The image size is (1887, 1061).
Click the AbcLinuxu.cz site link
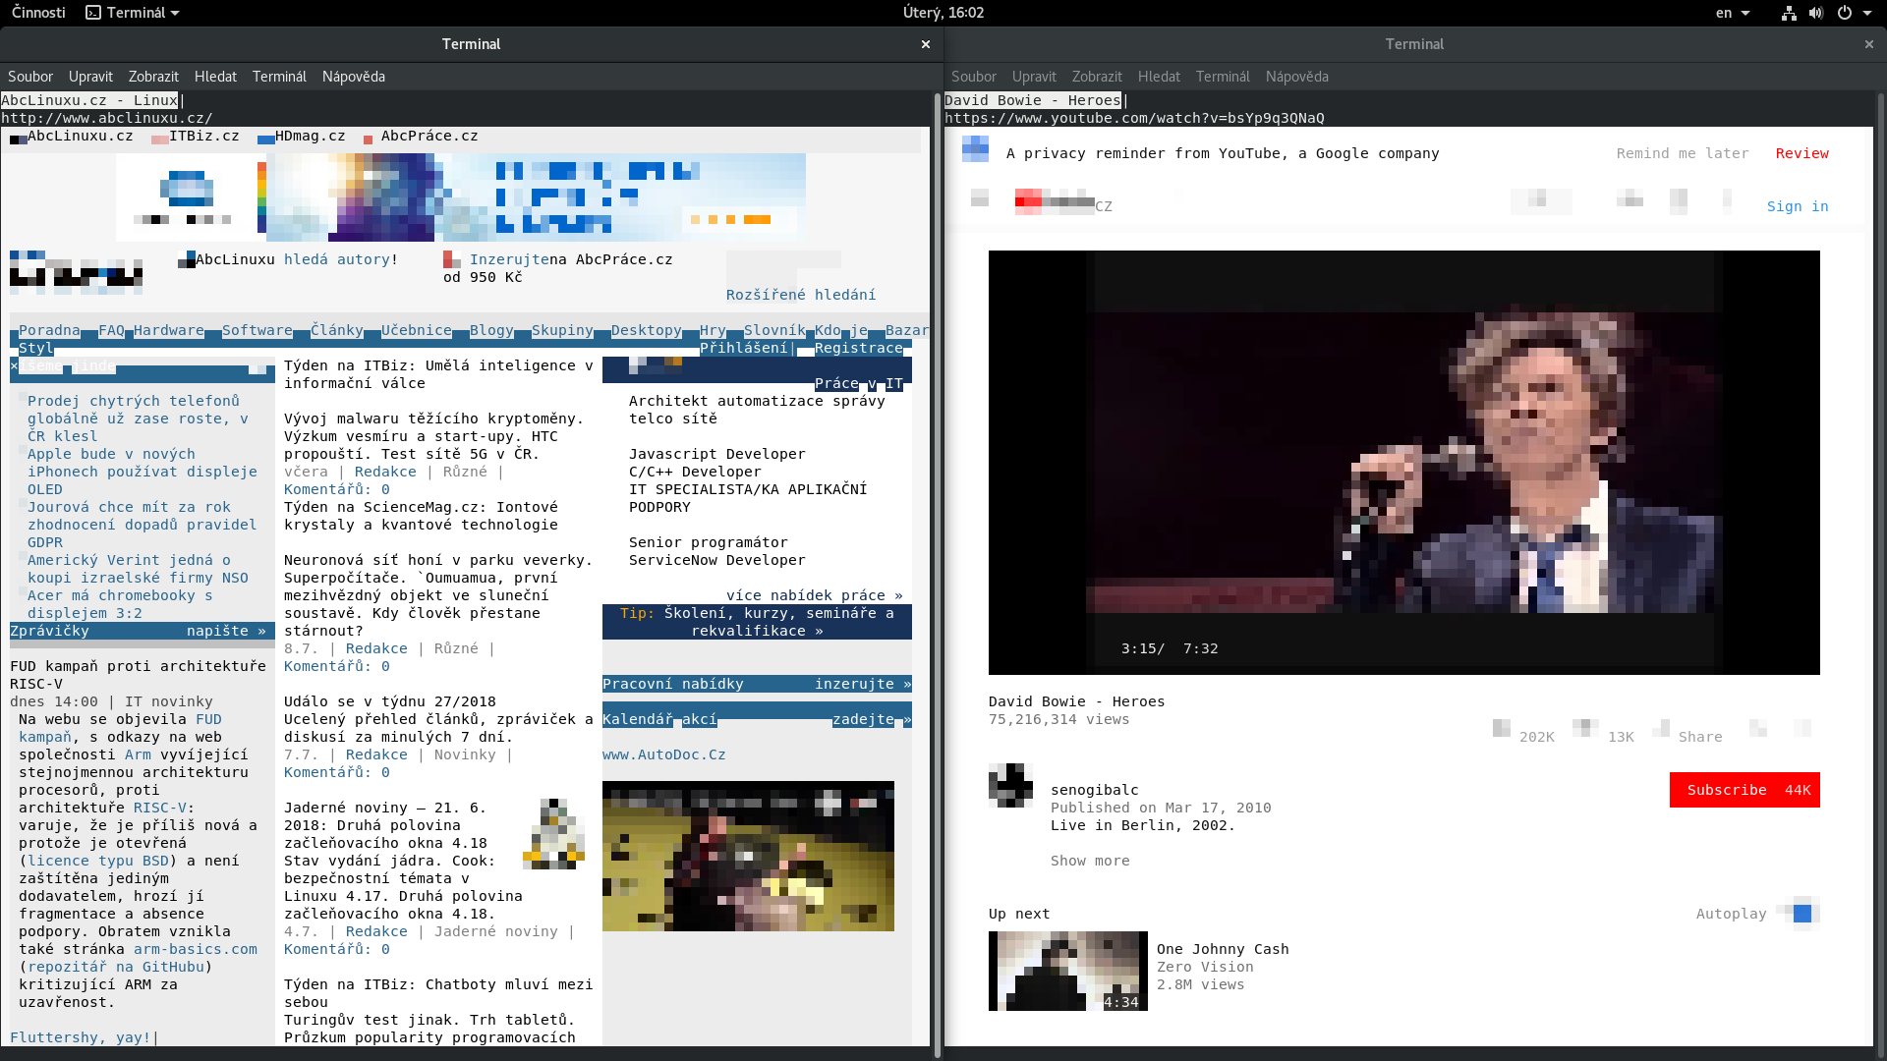pos(81,137)
